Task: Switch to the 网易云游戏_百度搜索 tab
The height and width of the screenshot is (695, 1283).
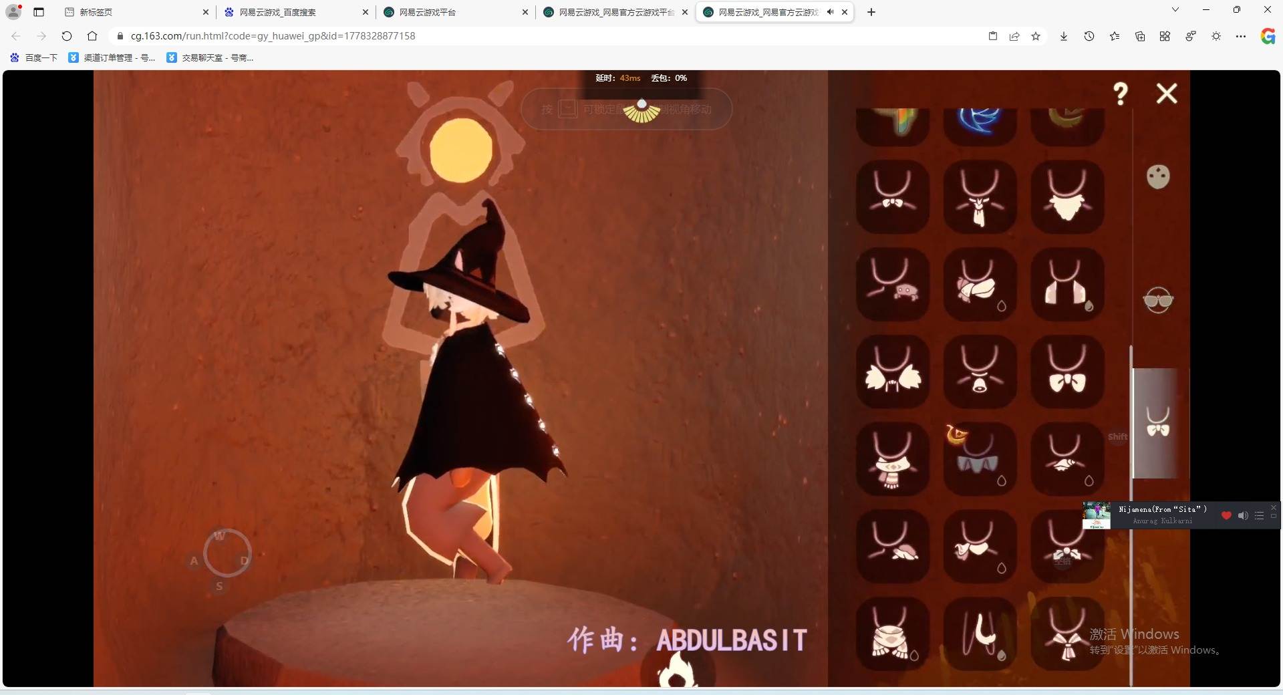Action: click(297, 12)
